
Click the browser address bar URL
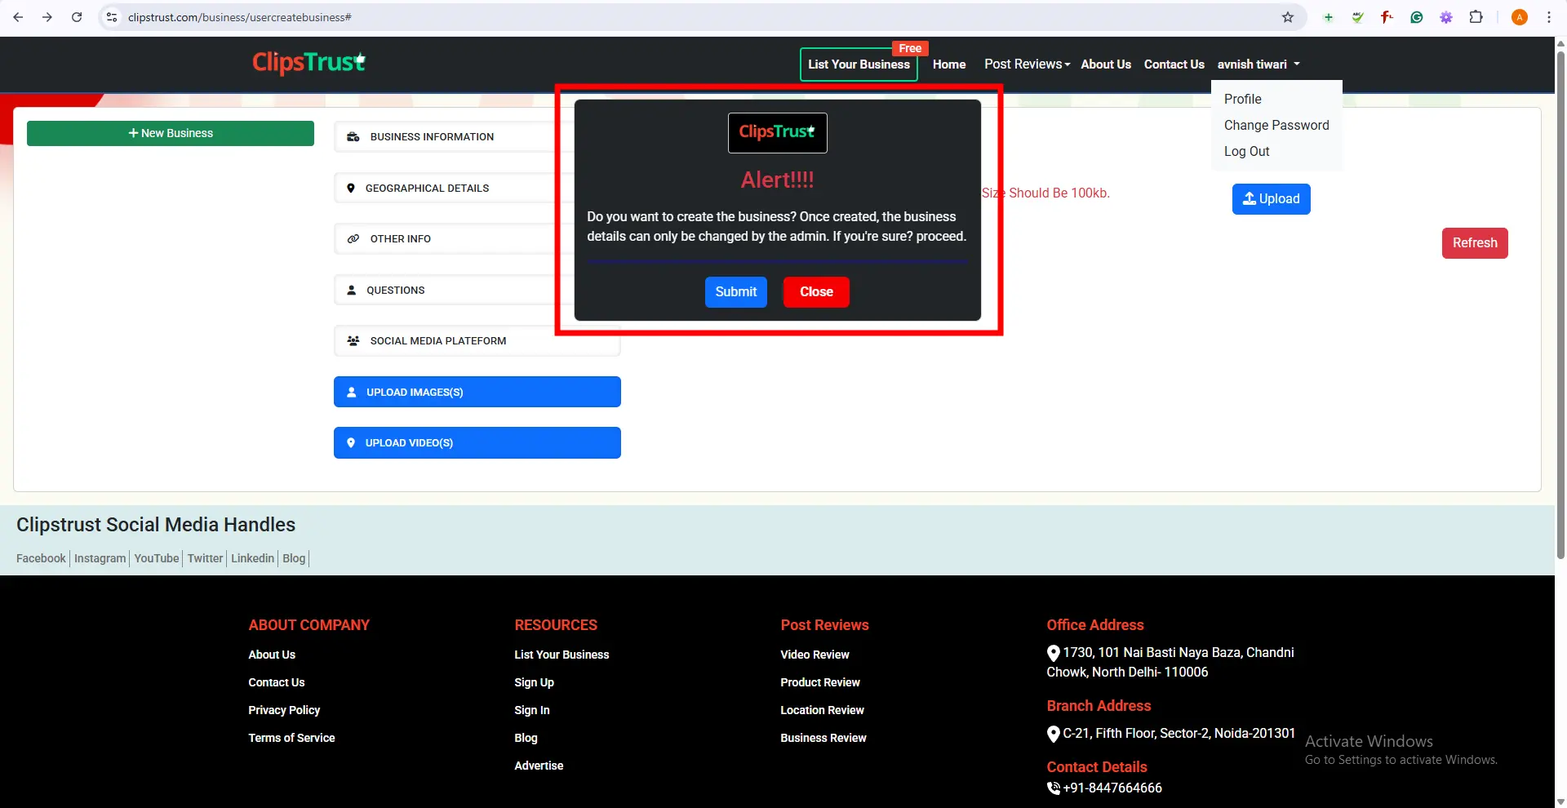[x=240, y=17]
